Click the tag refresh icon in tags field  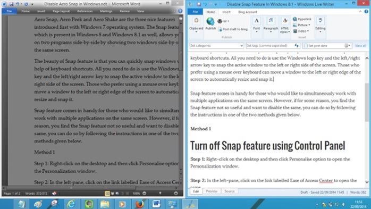click(x=297, y=46)
